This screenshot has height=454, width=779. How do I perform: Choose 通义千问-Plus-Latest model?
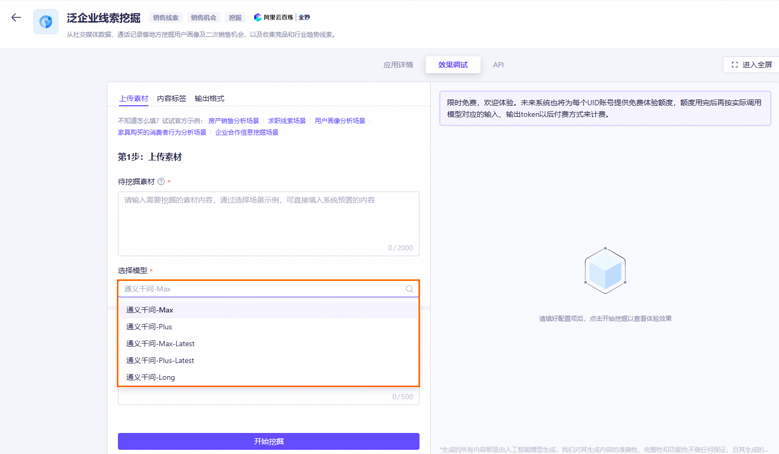point(268,360)
